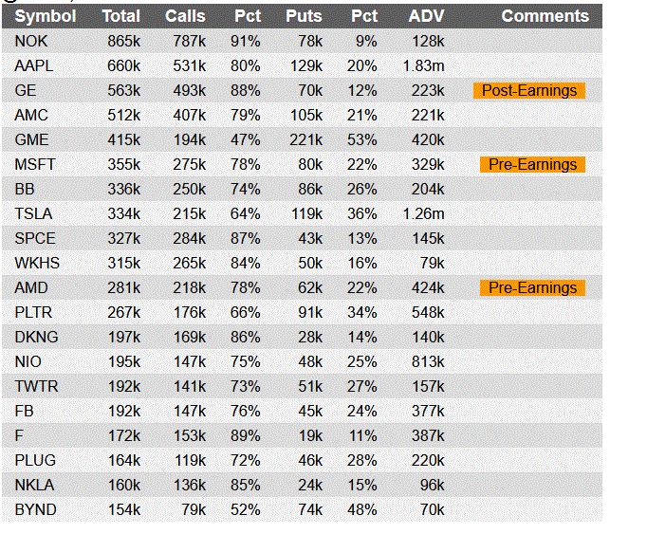The width and height of the screenshot is (647, 534).
Task: Click the orange Post-Earnings label for GE
Action: [x=529, y=91]
